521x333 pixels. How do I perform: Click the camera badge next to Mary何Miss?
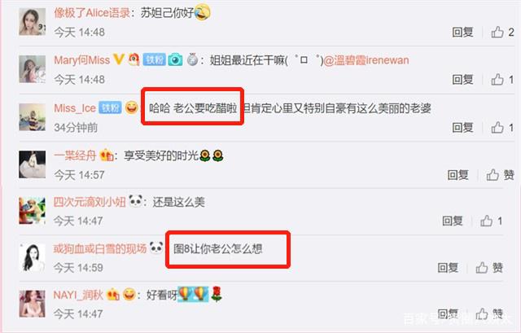[x=175, y=59]
